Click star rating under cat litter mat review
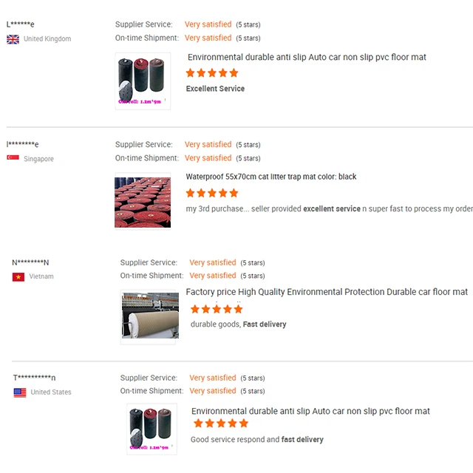473x473 pixels. tap(212, 193)
